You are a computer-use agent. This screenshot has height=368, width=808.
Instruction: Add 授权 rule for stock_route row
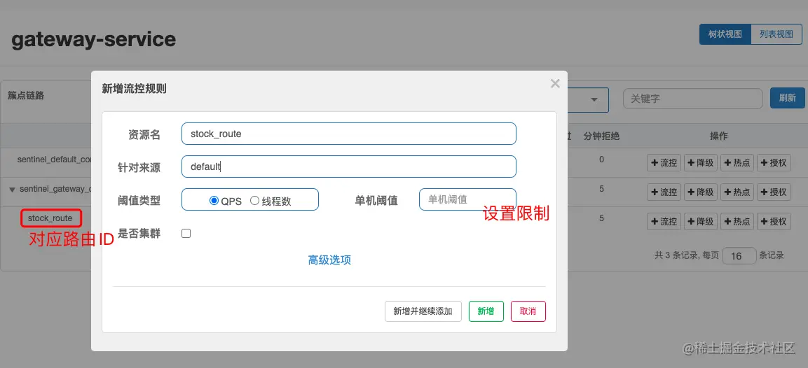coord(774,221)
